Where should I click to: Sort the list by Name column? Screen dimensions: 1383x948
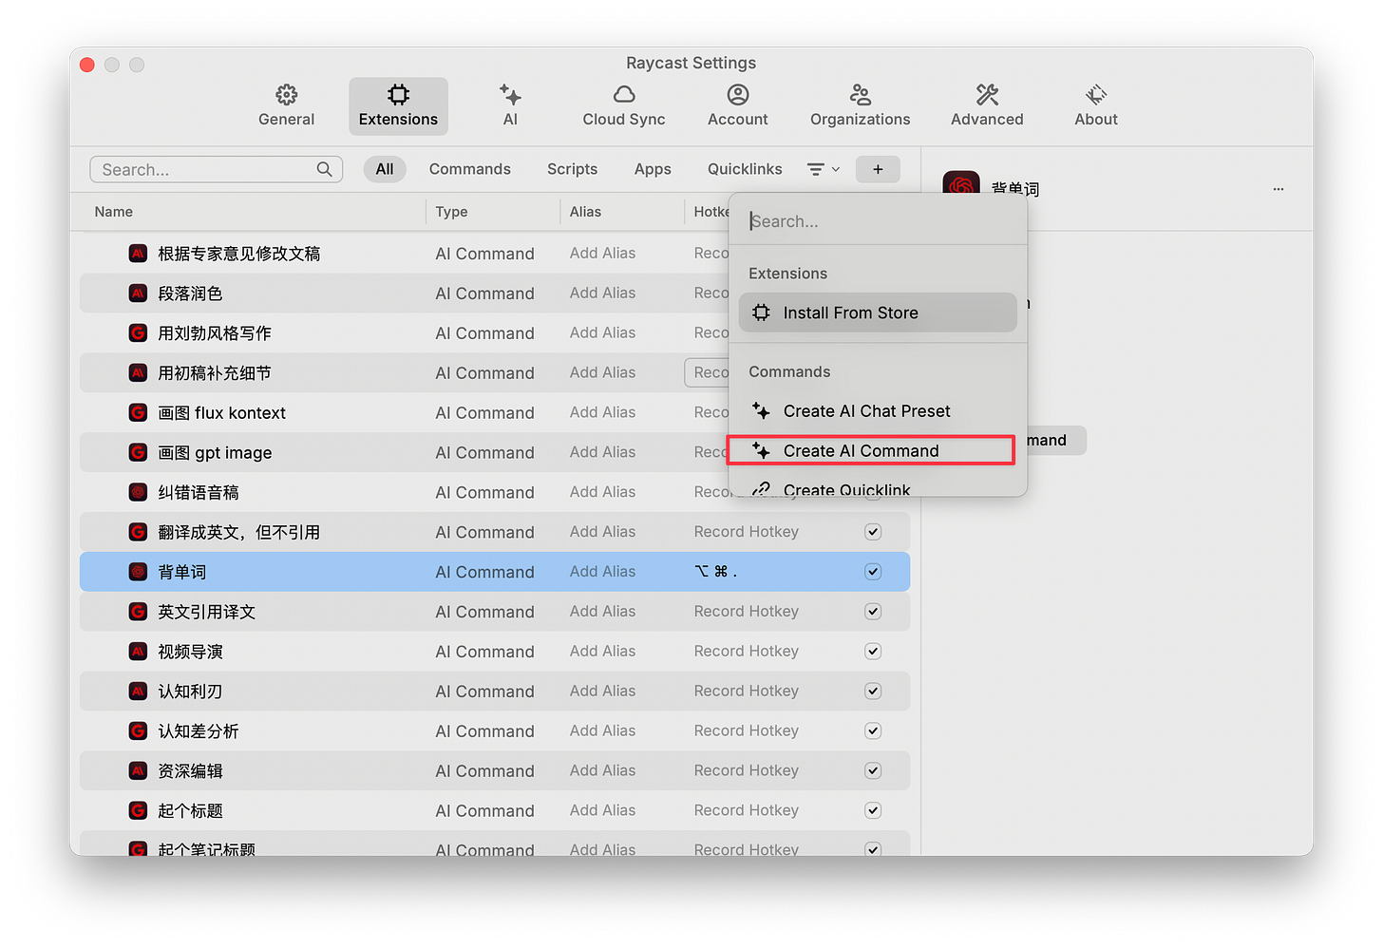[x=114, y=212]
